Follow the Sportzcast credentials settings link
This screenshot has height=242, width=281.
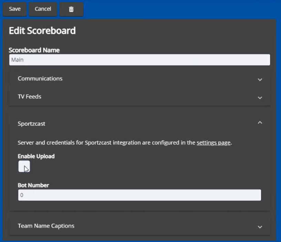[214, 143]
